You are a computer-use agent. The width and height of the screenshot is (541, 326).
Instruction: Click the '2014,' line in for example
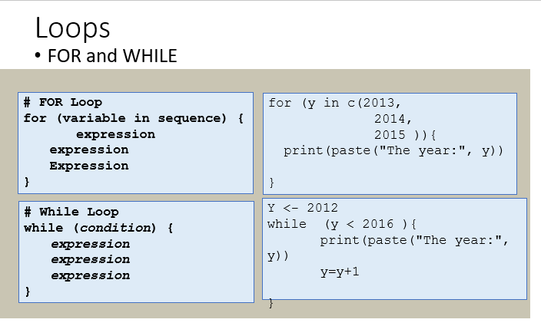pos(393,119)
